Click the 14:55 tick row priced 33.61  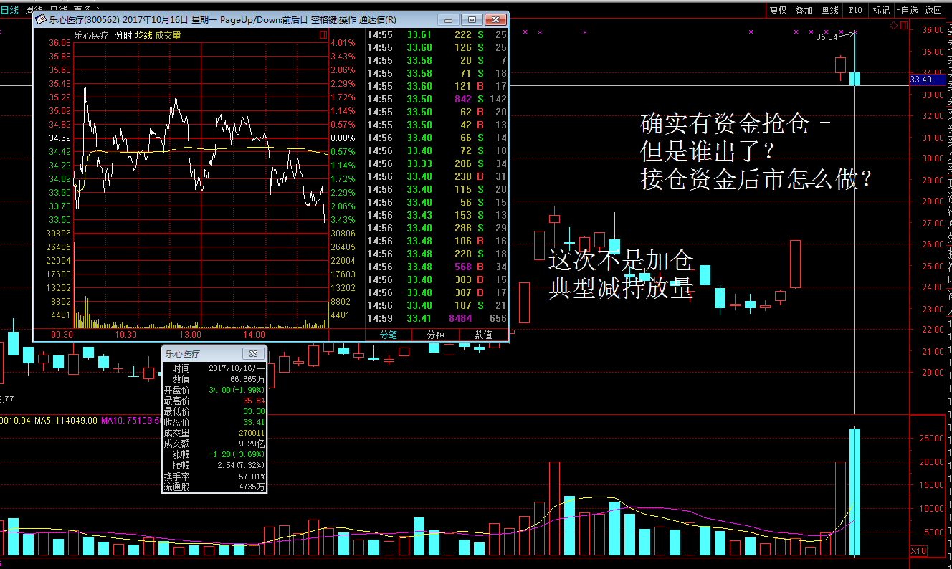point(437,34)
